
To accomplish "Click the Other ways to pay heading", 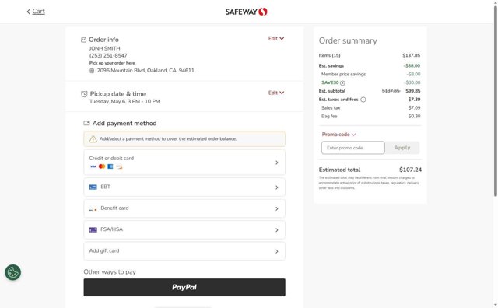I will (x=110, y=271).
